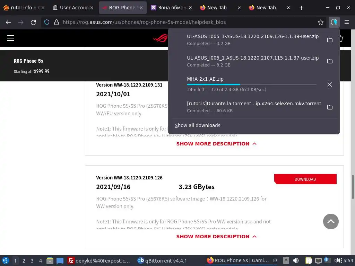Click the Version WW-18.1220.2109.126 heading
This screenshot has width=355, height=266.
point(129,178)
